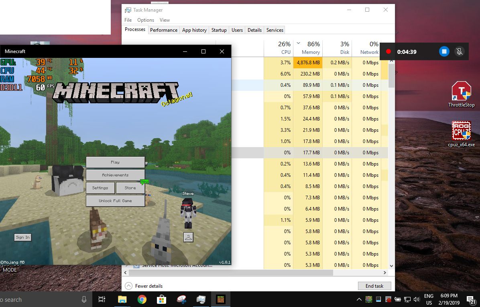Viewport: 480px width, 307px height.
Task: Switch to the Performance tab
Action: click(164, 30)
